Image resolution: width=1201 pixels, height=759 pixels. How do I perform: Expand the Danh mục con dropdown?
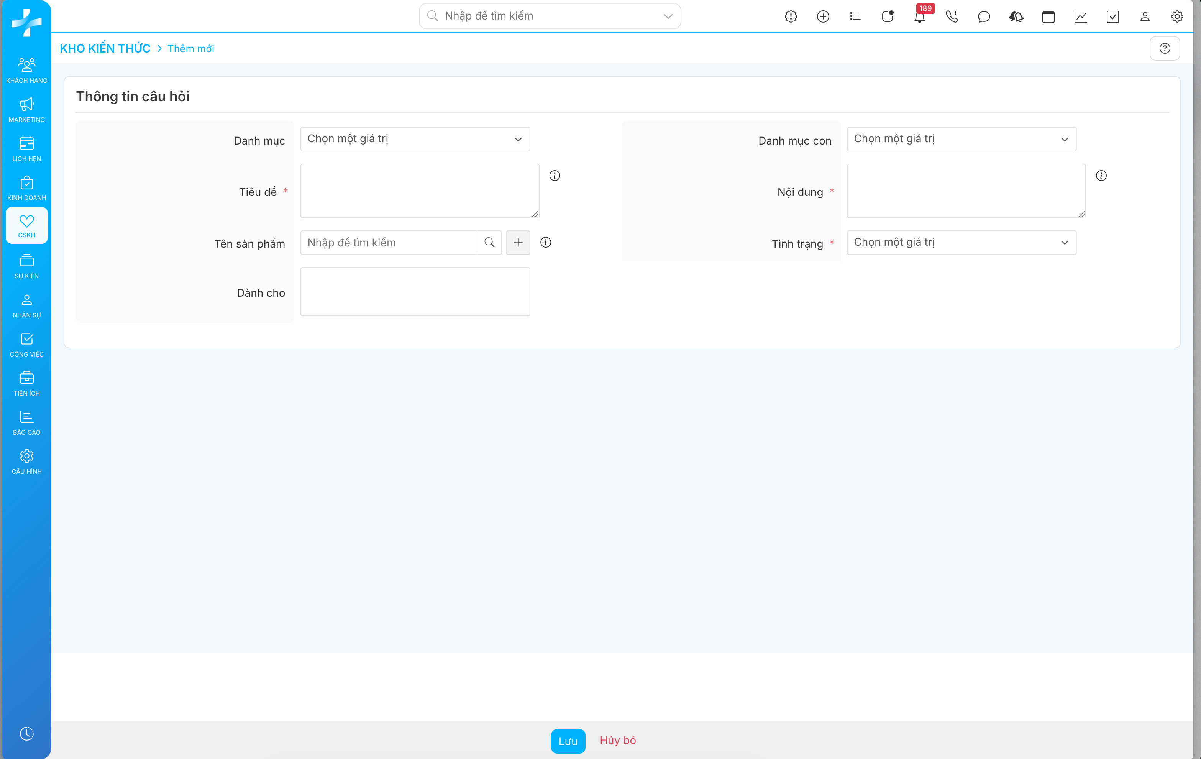pos(961,139)
